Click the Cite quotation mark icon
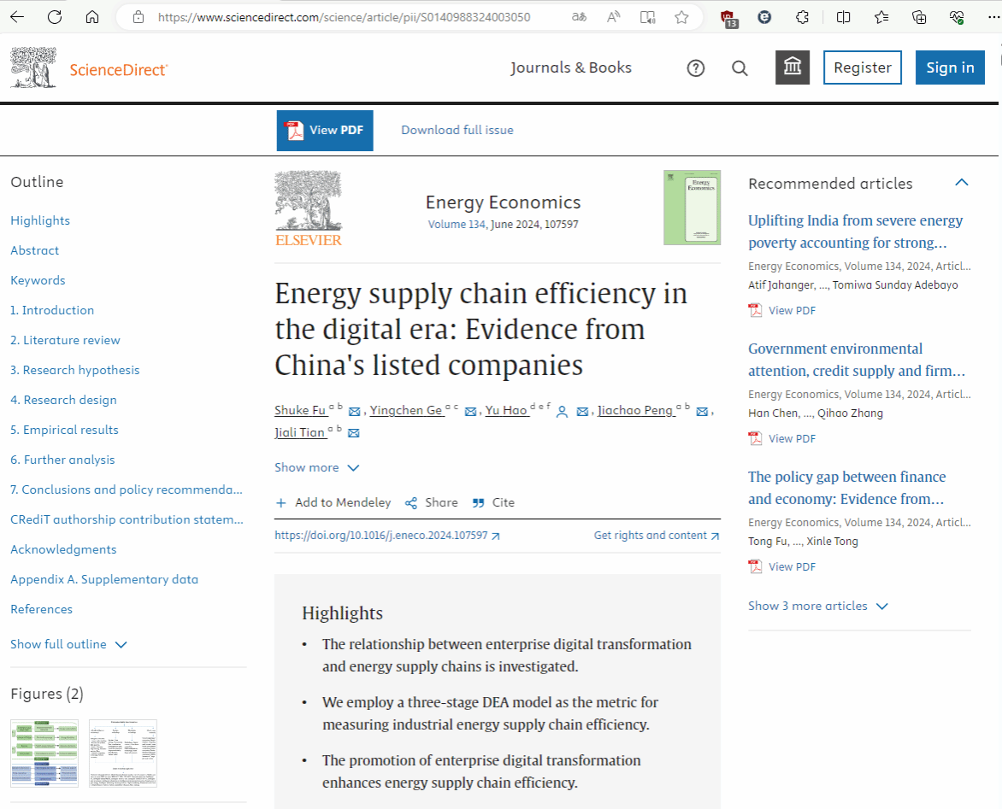Viewport: 1002px width, 809px height. [479, 503]
